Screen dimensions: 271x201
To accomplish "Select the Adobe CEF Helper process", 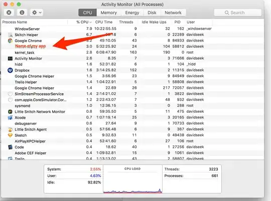I will [132, 153].
